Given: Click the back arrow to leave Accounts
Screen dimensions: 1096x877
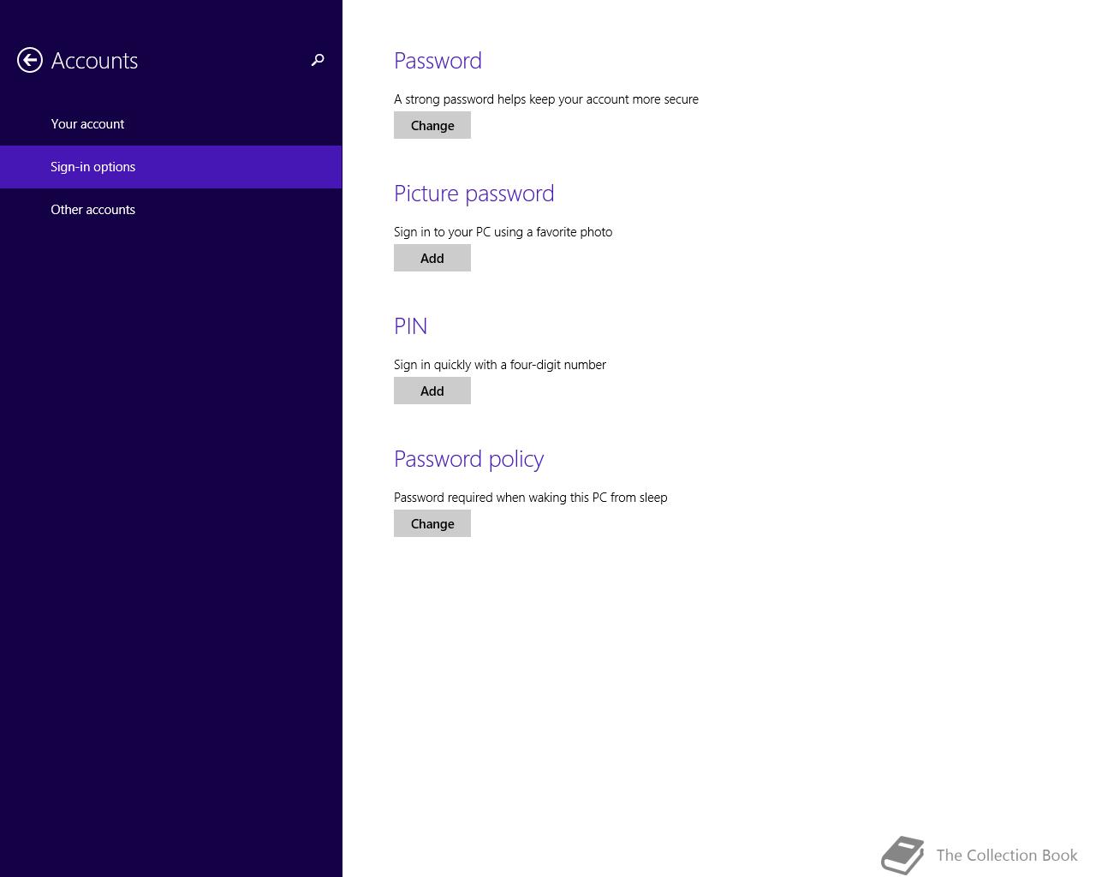Looking at the screenshot, I should click(x=28, y=61).
